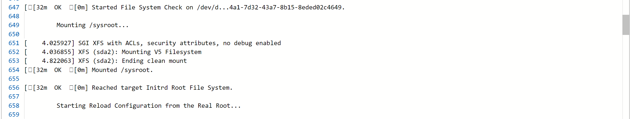Click line number 654

(14, 70)
